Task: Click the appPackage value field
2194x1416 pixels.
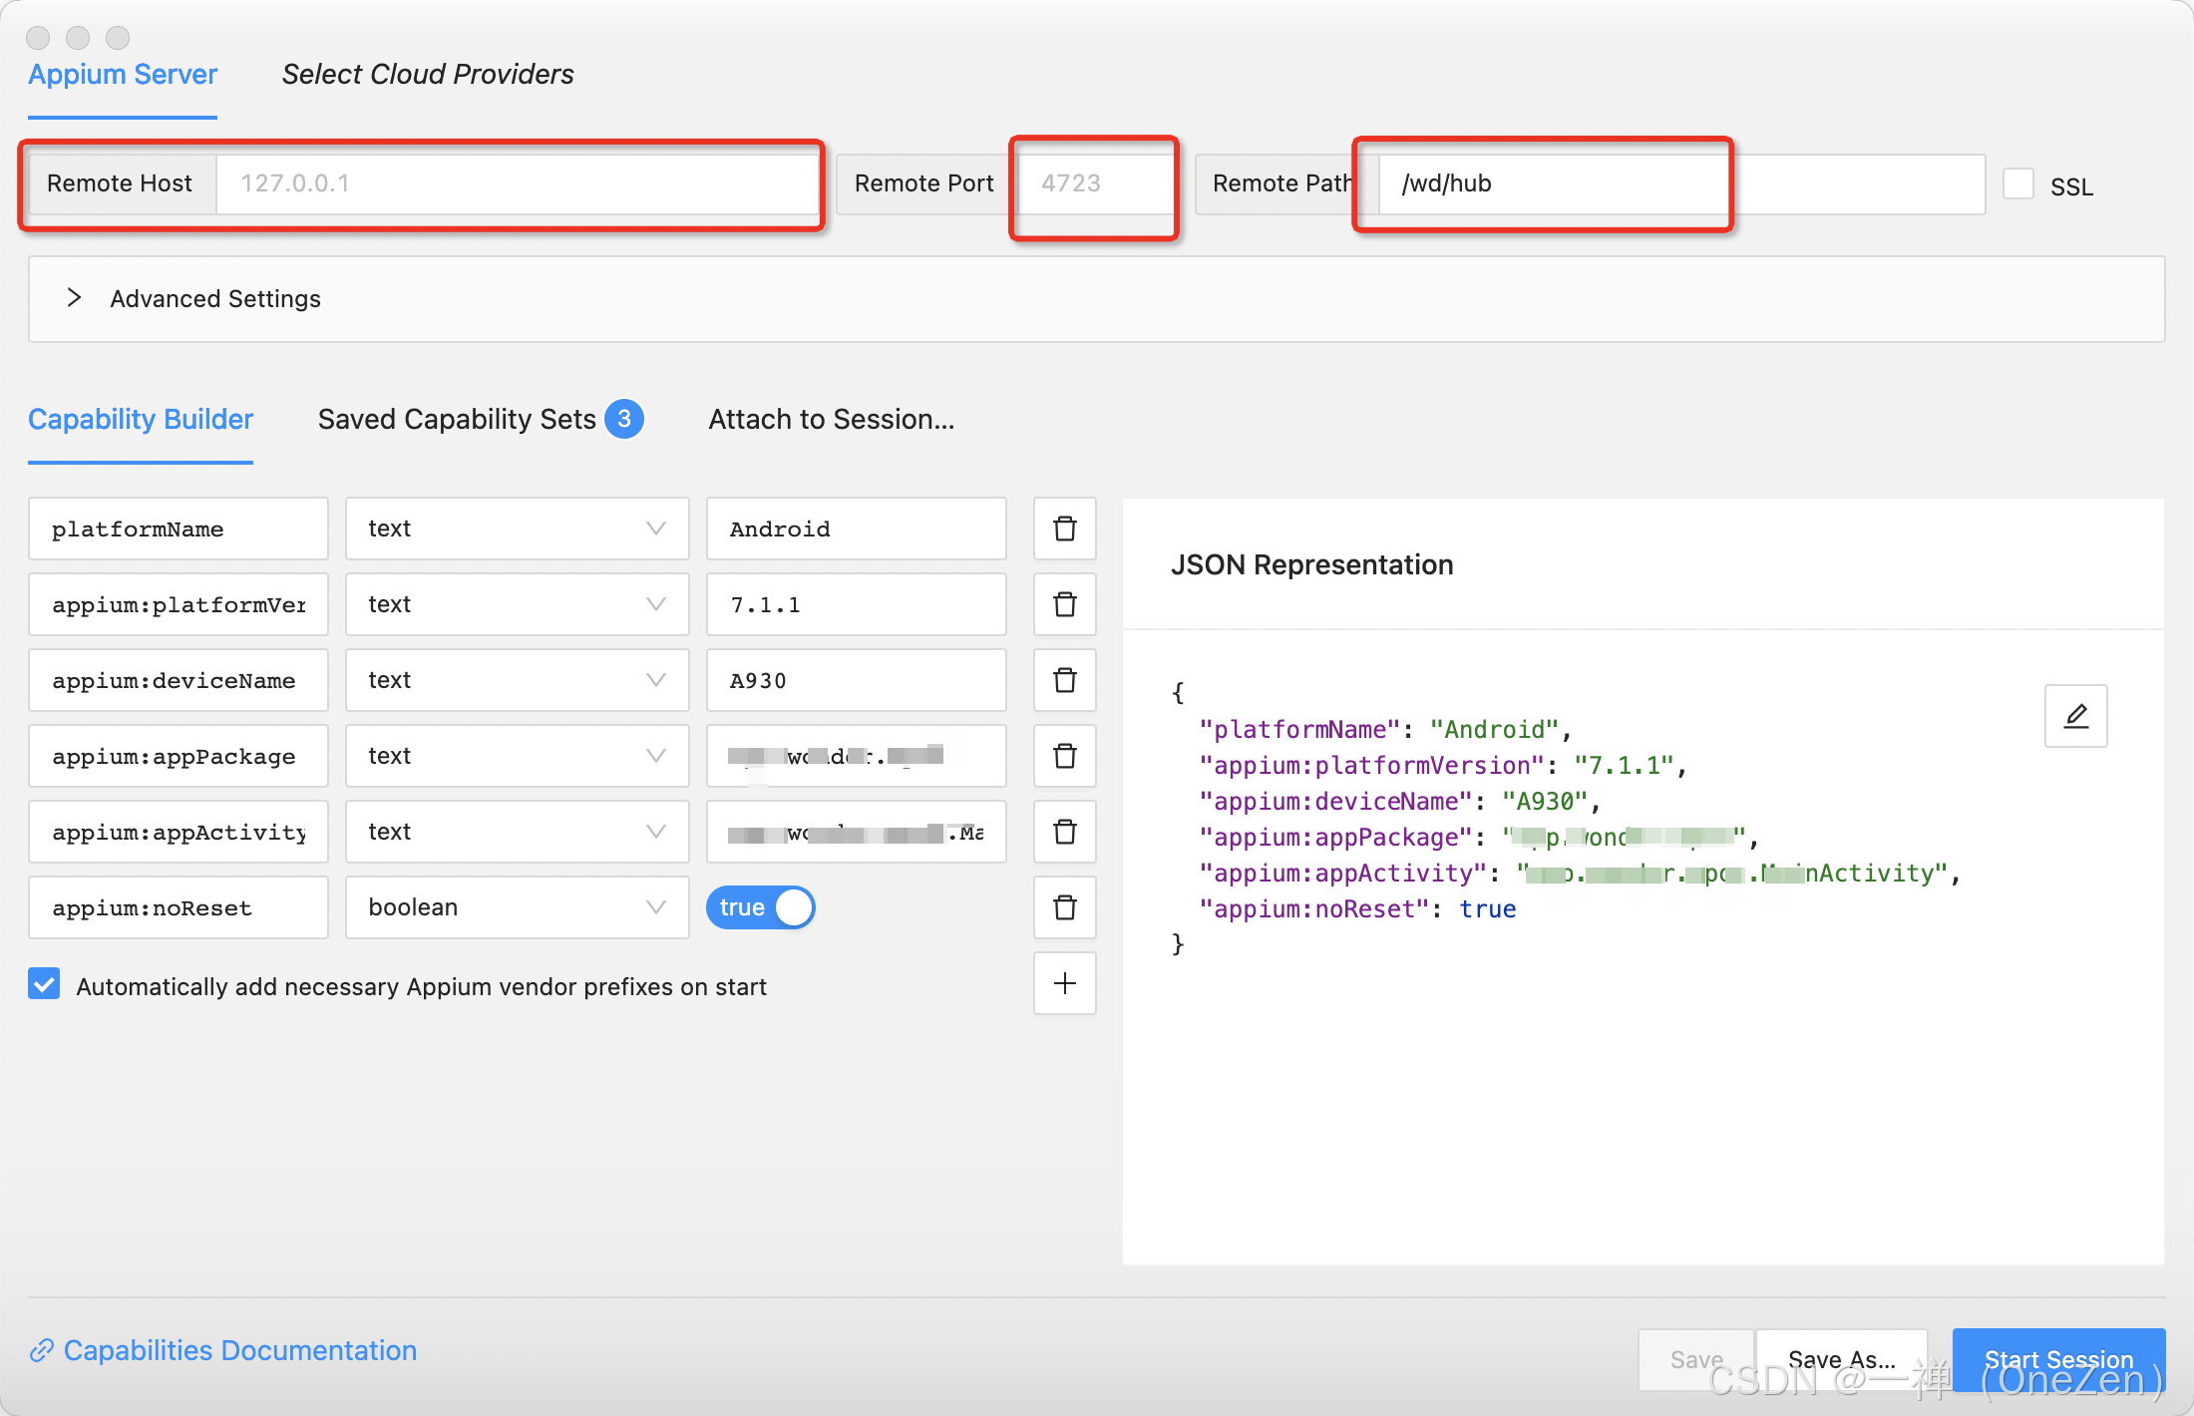Action: click(x=857, y=756)
